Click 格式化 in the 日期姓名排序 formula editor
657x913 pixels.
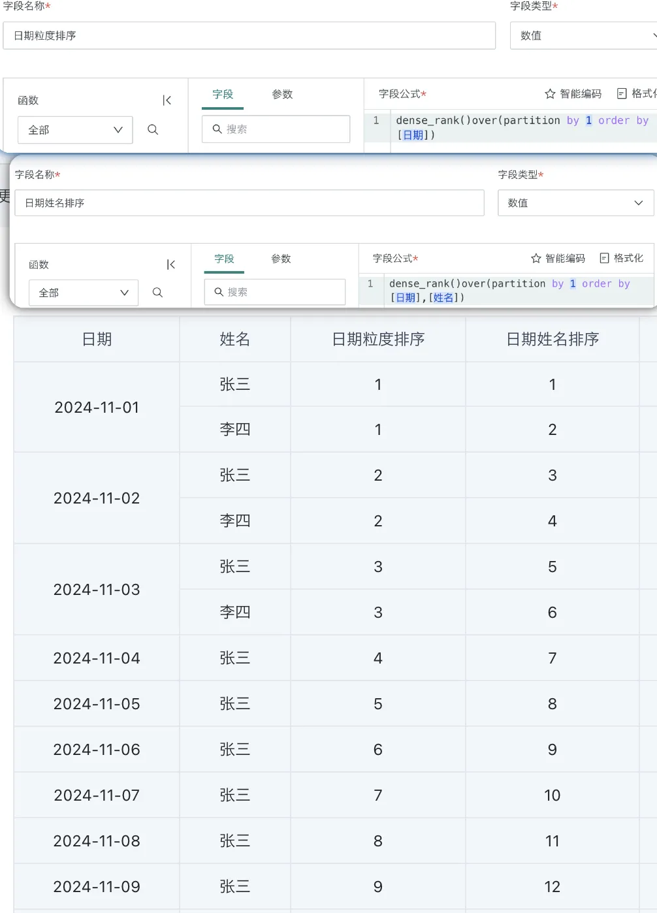pos(622,259)
